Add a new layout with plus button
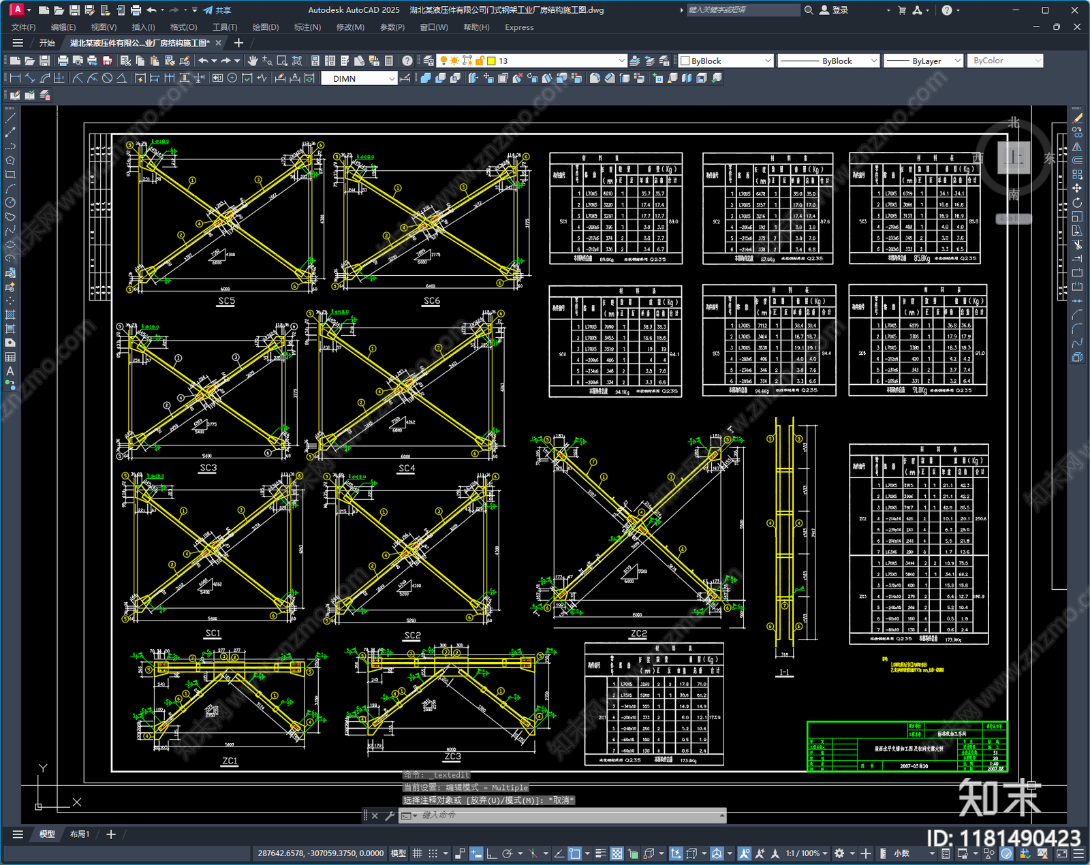 pos(111,834)
